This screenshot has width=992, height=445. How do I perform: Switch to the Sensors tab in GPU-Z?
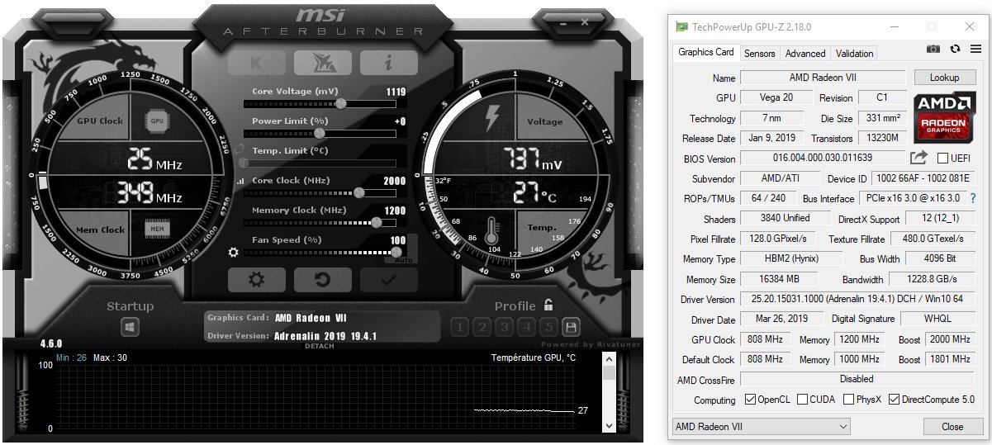click(x=760, y=53)
